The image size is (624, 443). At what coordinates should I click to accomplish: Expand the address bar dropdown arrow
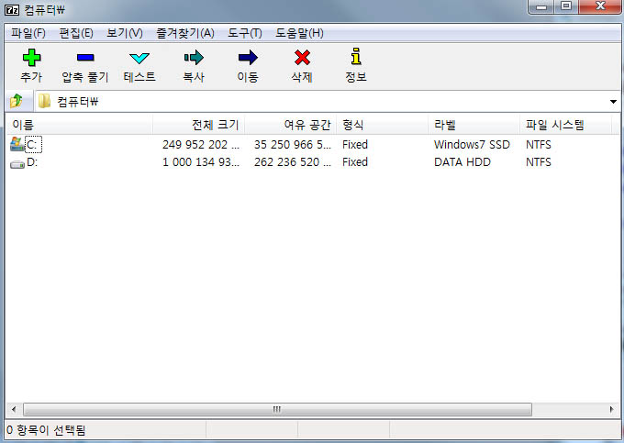613,102
